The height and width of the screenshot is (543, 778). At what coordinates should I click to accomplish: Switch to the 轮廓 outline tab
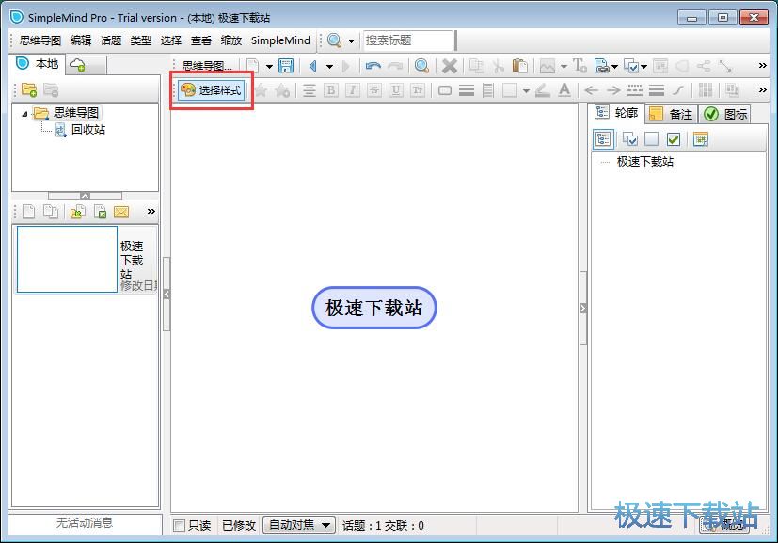[616, 113]
